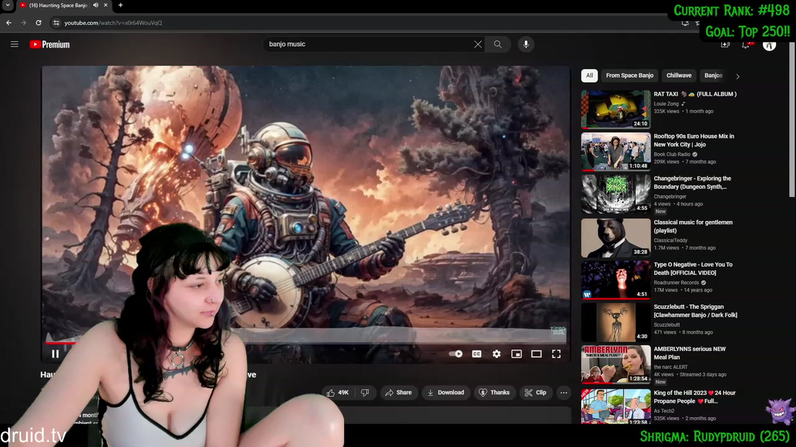Show more filter chips with arrow
Image resolution: width=796 pixels, height=447 pixels.
point(738,76)
